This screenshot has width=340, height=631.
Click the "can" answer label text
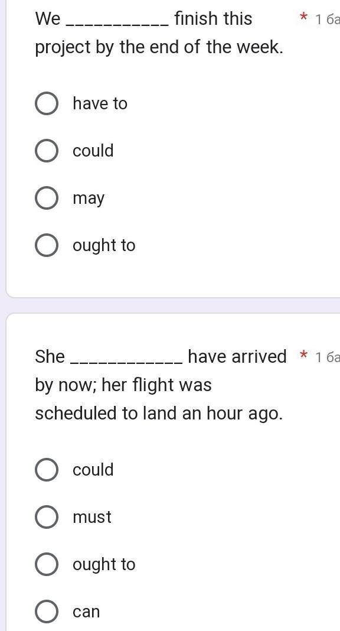[86, 612]
